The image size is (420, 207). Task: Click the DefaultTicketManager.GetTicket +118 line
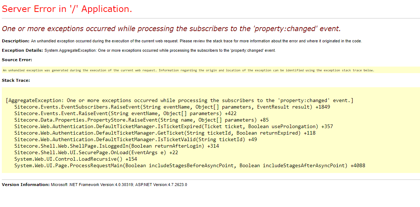(165, 133)
